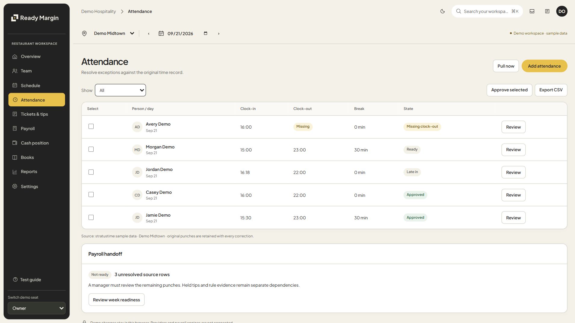
Task: Open the DO user avatar menu
Action: click(x=562, y=11)
